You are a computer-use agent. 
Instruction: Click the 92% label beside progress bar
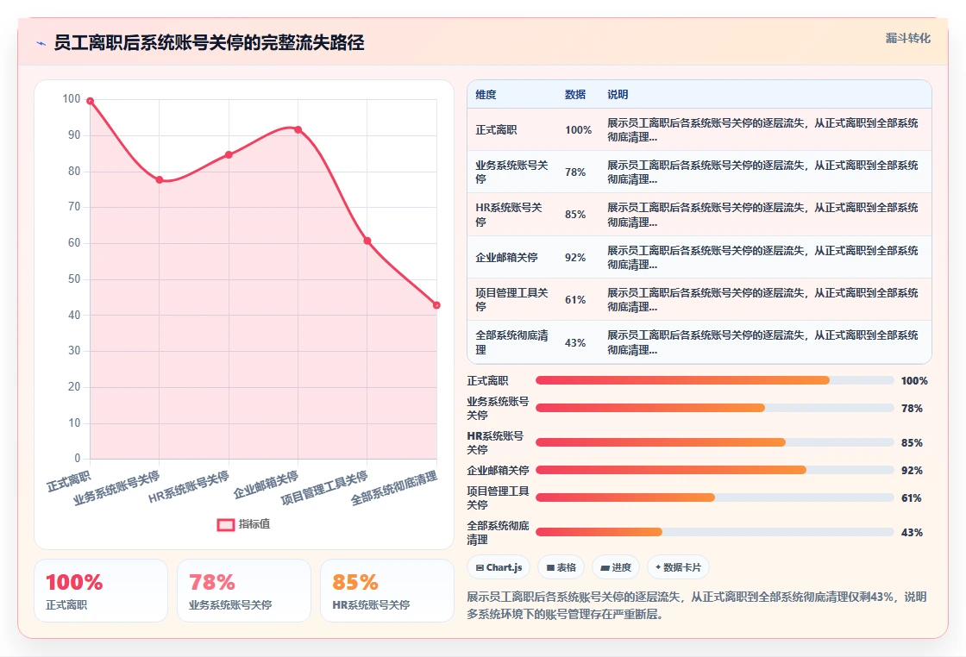(x=911, y=471)
